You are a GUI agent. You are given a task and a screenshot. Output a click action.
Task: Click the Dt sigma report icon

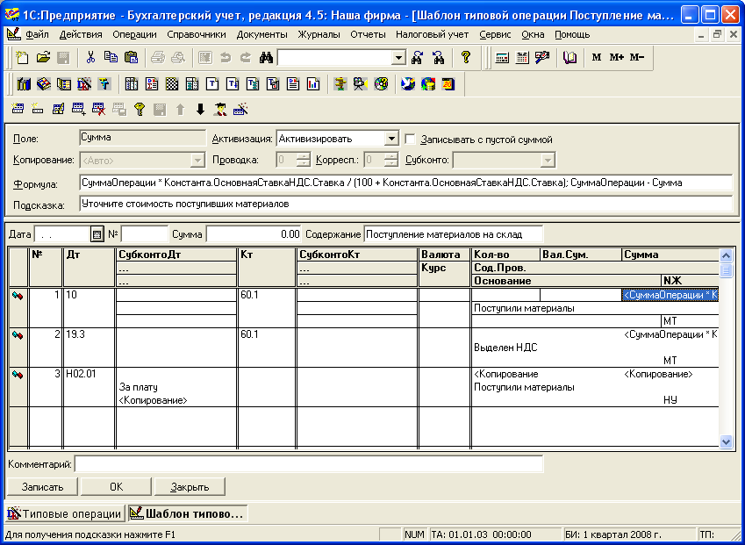[x=152, y=84]
